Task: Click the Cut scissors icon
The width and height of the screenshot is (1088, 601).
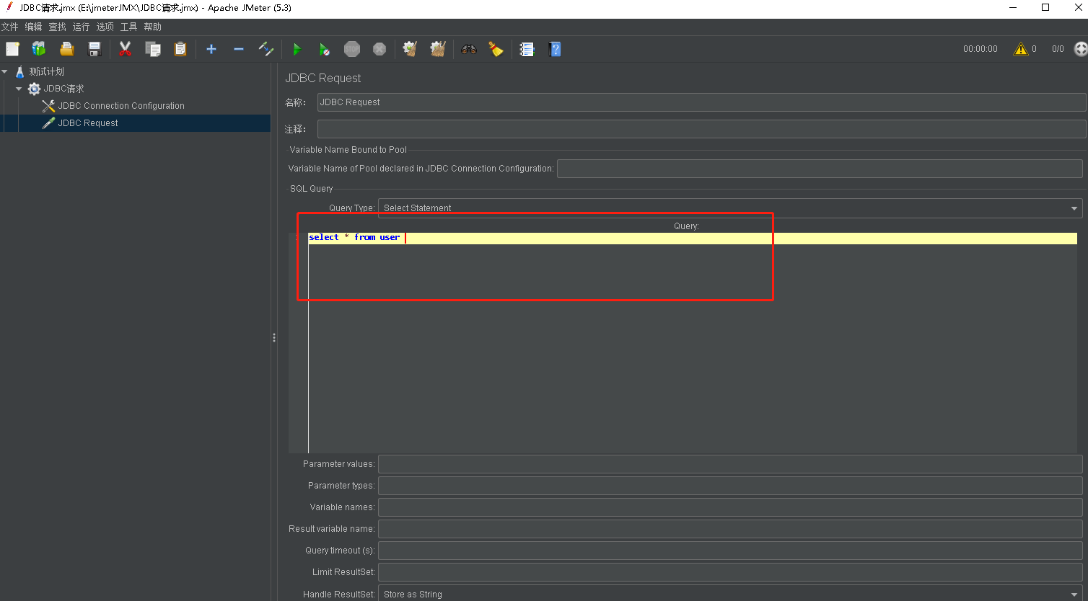Action: point(125,49)
